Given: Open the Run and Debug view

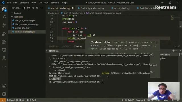Looking at the screenshot, I should pyautogui.click(x=4, y=34).
